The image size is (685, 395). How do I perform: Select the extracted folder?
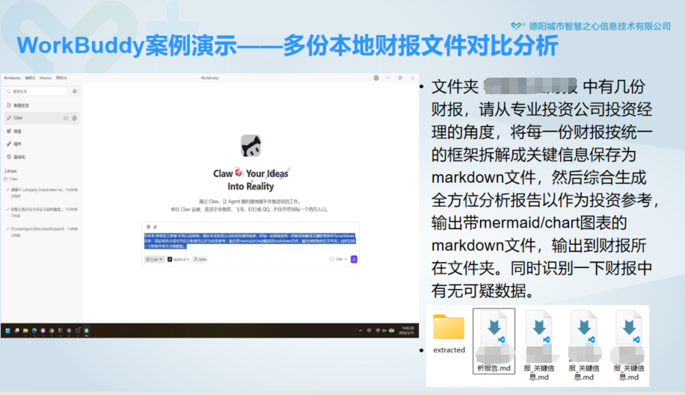(449, 334)
